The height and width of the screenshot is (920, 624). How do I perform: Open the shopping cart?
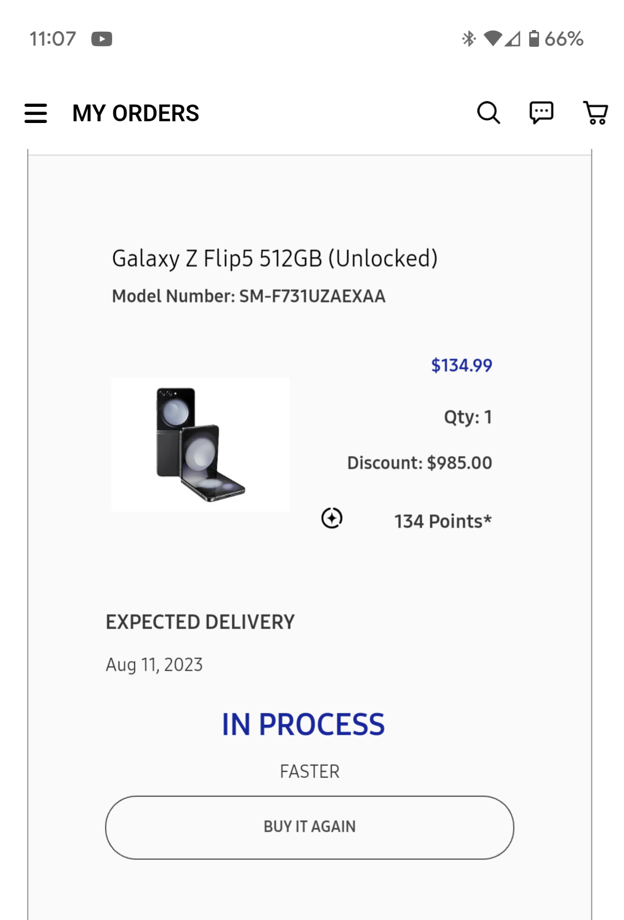pos(595,113)
